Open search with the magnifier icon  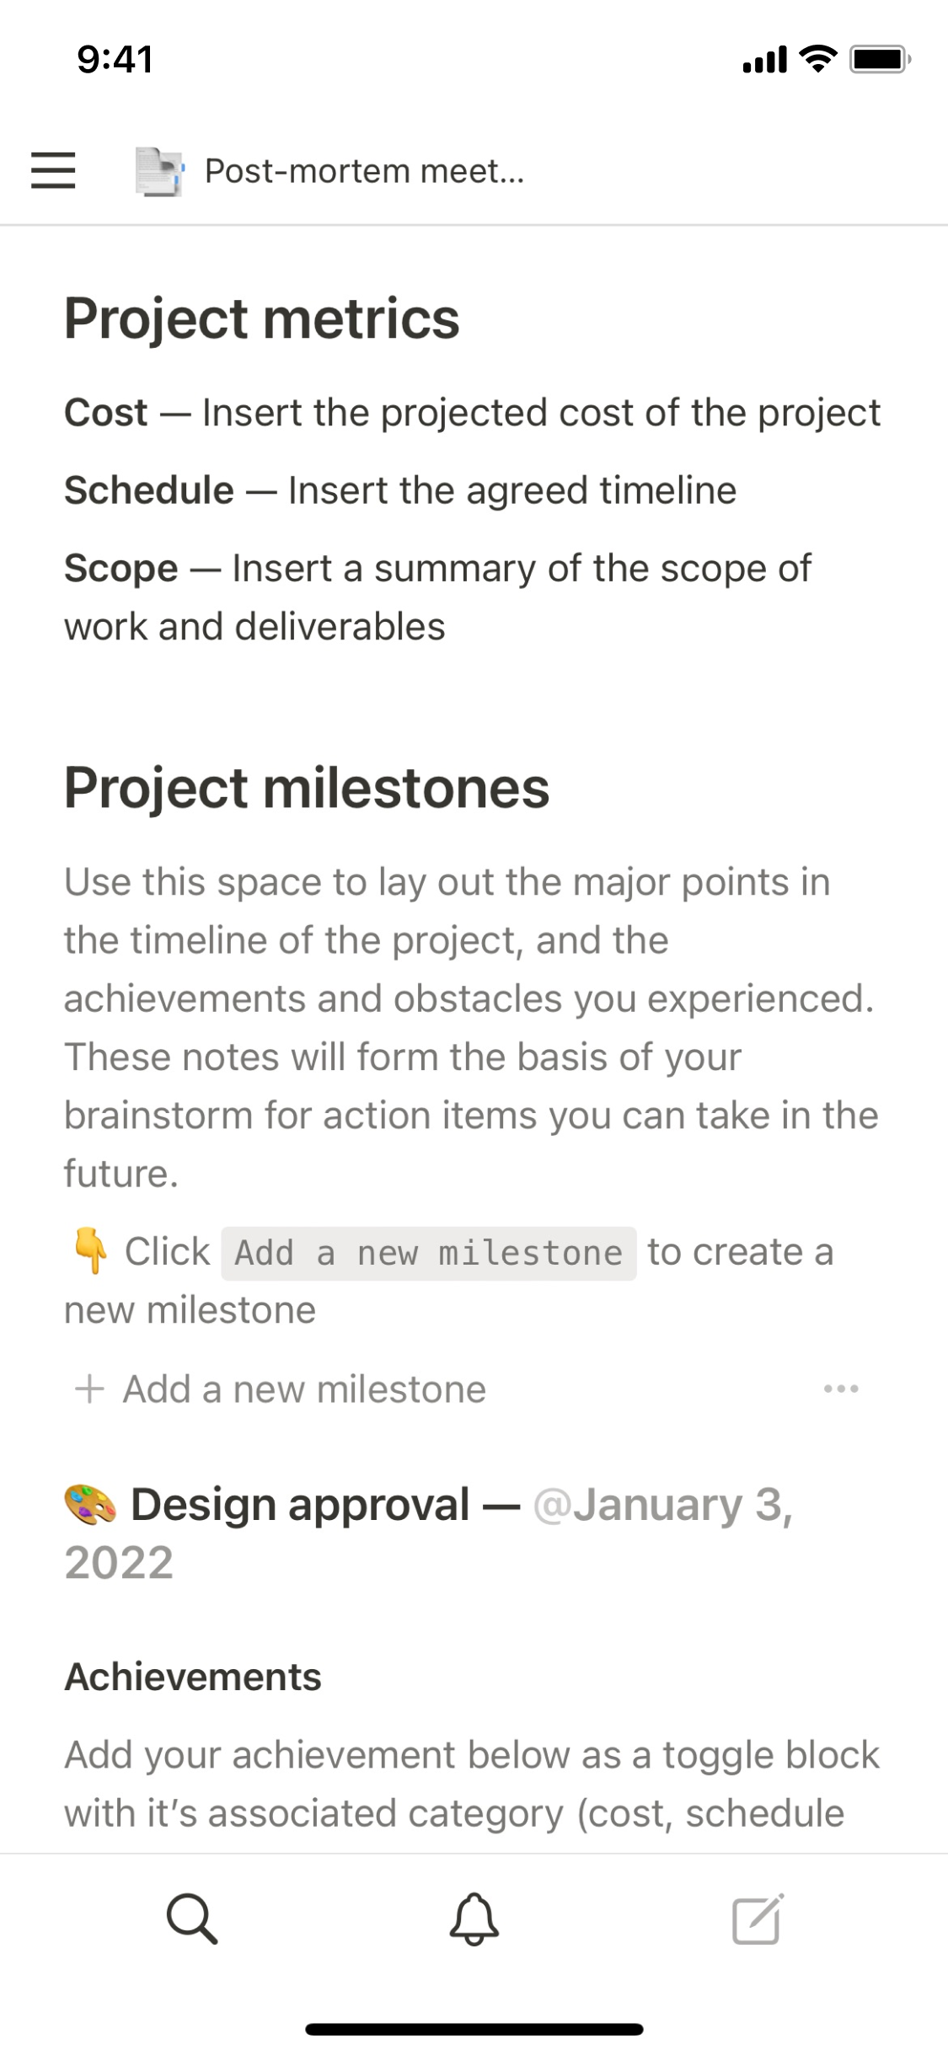pyautogui.click(x=192, y=1919)
